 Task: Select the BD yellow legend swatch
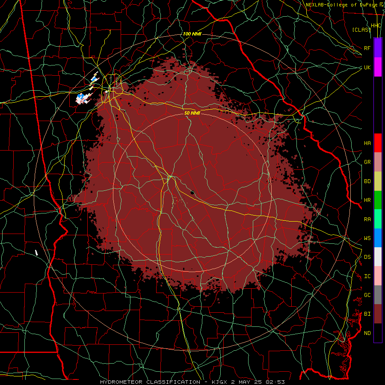(378, 181)
